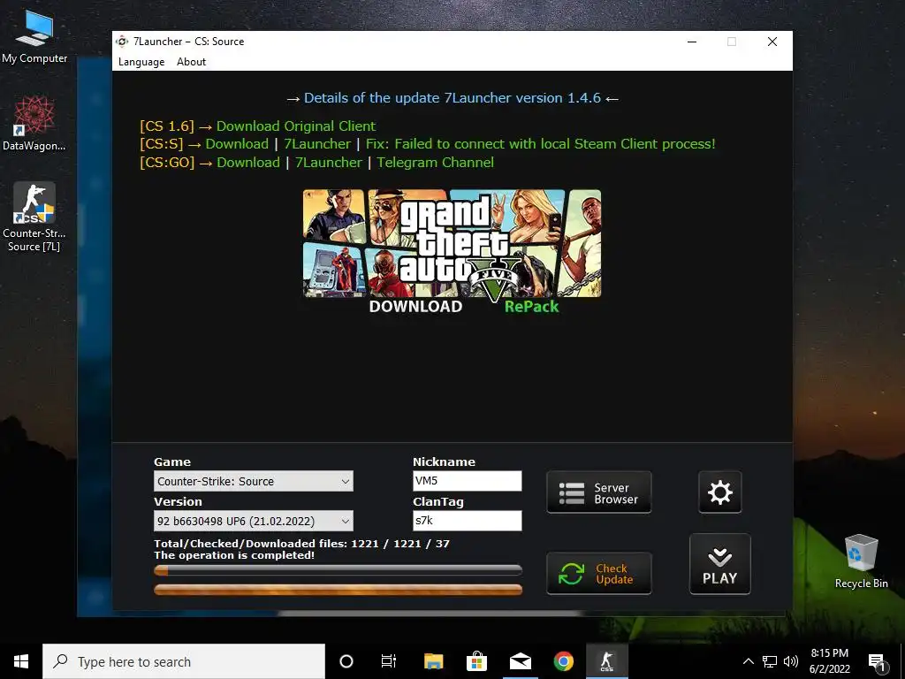This screenshot has width=905, height=679.
Task: Open Microsoft Store from the taskbar
Action: click(x=476, y=661)
